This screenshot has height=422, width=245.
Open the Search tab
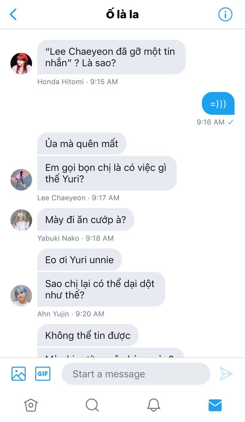click(x=92, y=405)
